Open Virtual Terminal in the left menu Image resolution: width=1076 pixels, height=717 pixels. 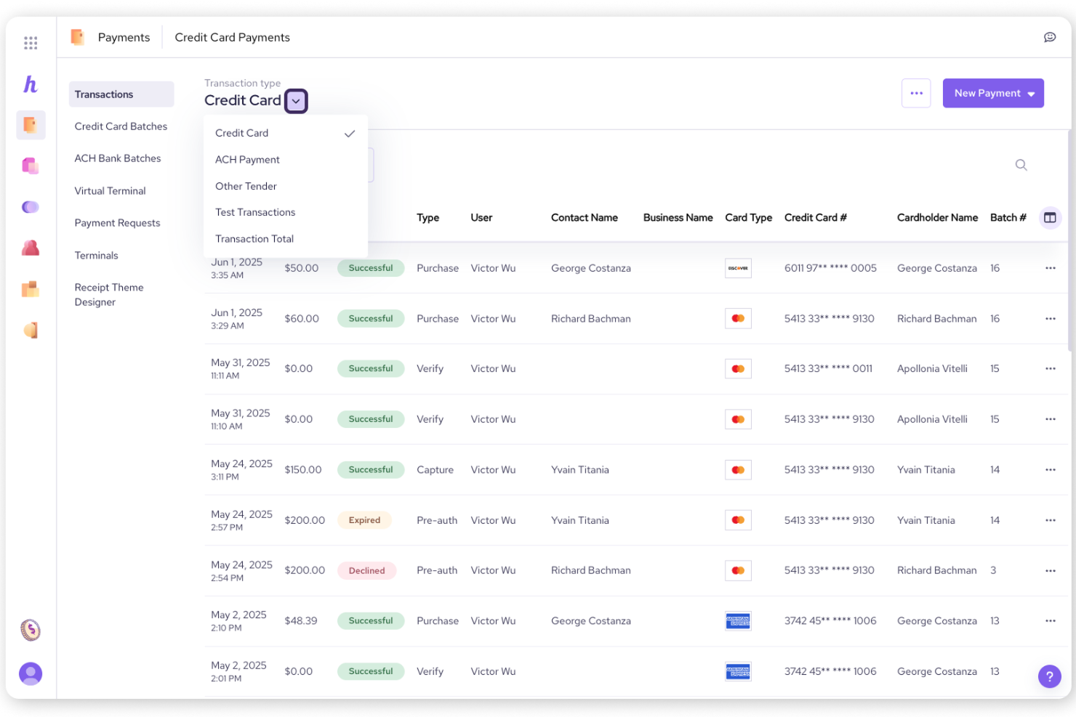pos(110,190)
